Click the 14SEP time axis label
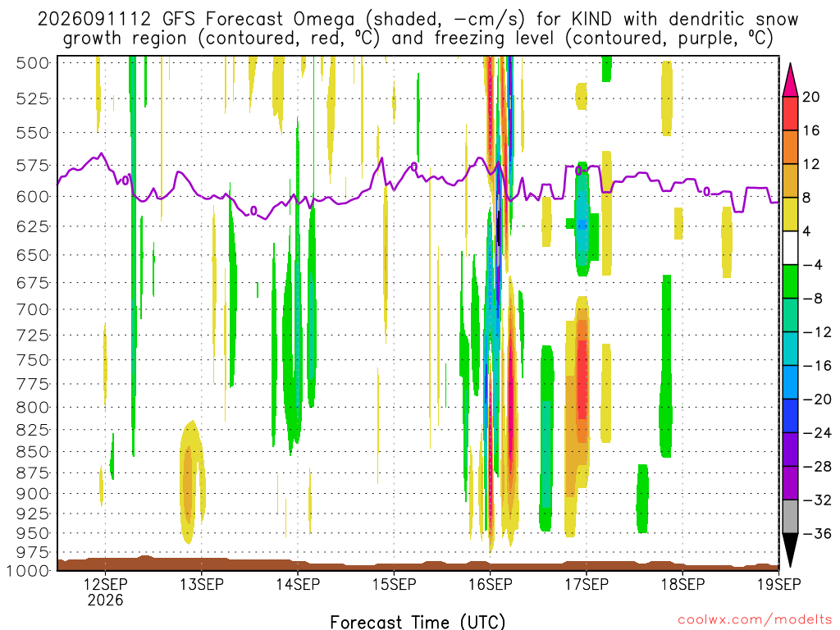Viewport: 840px width, 630px height. [298, 584]
